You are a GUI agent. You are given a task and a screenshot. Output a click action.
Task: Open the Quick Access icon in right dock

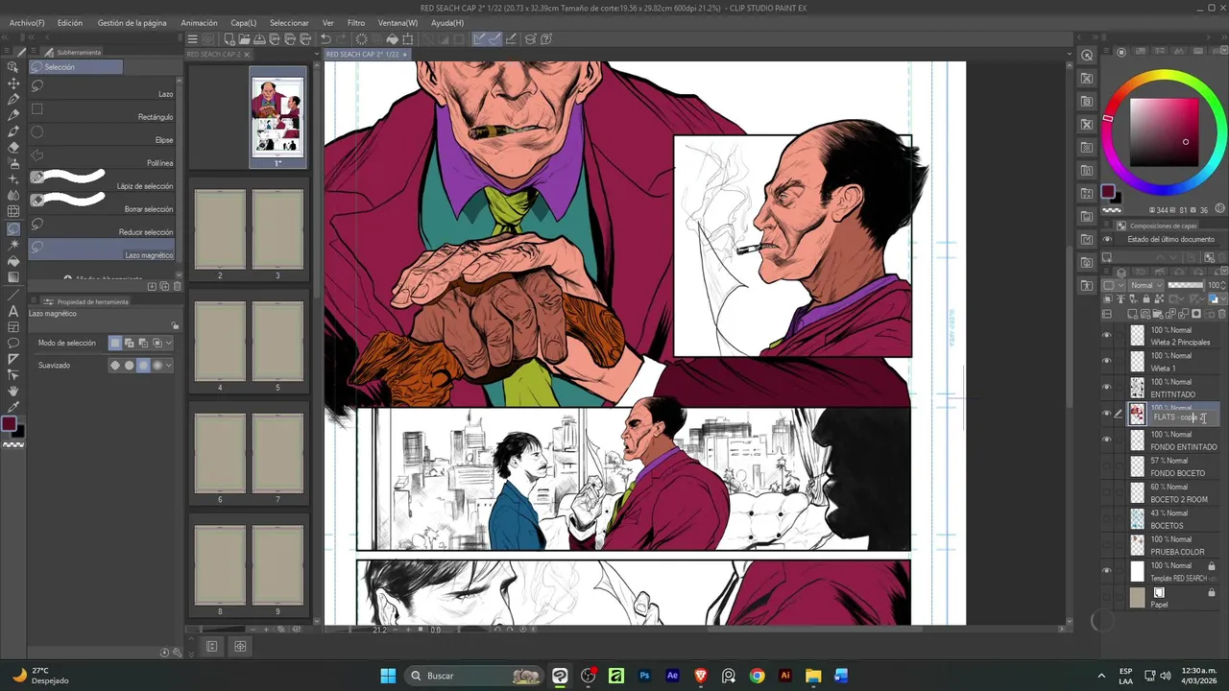pyautogui.click(x=1087, y=55)
